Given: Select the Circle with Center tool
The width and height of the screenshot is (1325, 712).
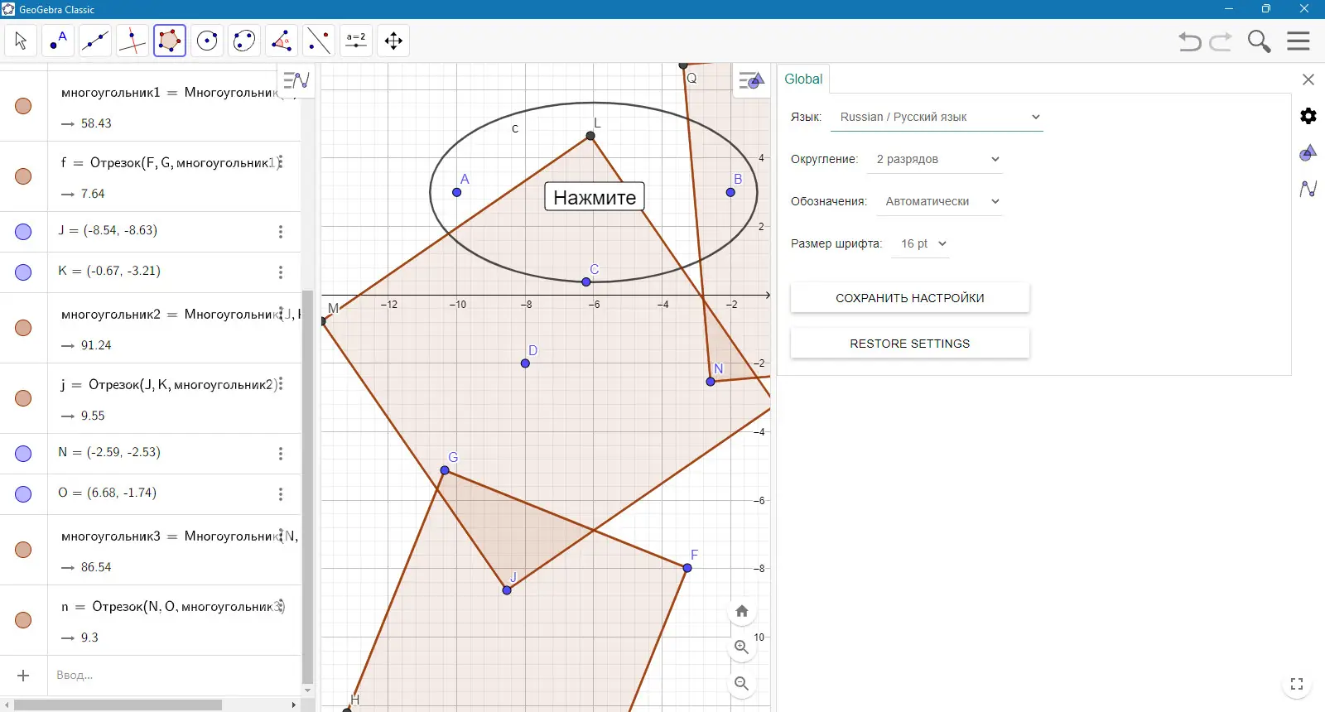Looking at the screenshot, I should tap(207, 41).
